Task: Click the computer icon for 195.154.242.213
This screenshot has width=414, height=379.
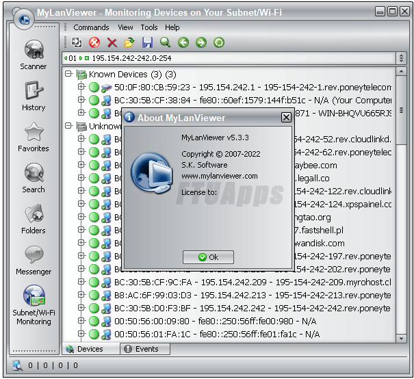Action: [106, 296]
